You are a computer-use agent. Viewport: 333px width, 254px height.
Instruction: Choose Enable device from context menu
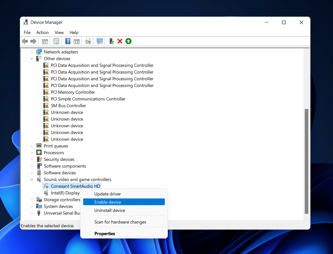click(x=108, y=202)
